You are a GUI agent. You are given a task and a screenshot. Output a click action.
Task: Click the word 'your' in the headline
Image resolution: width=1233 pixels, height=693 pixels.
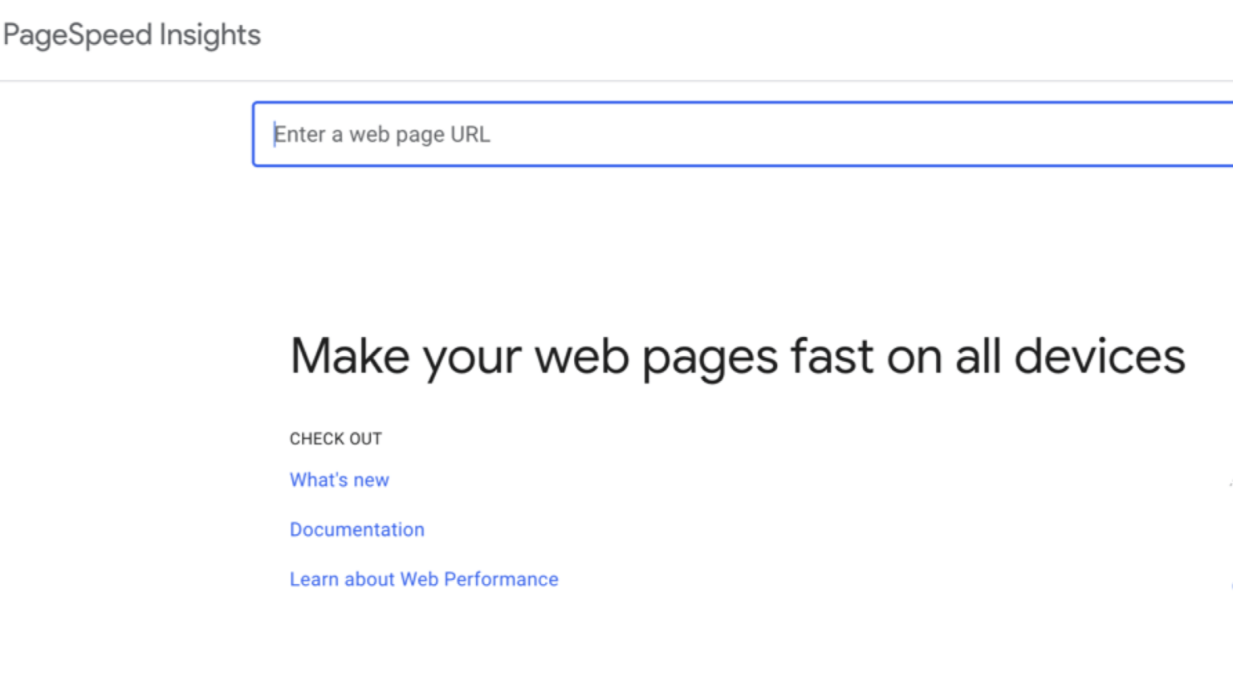pos(472,358)
